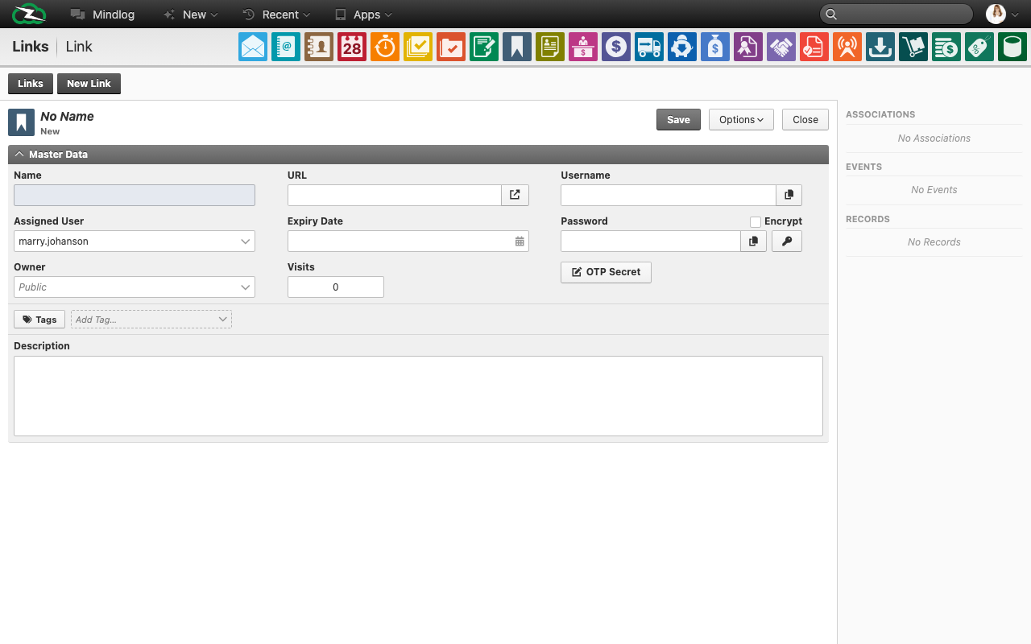
Task: Open the green Notes pencil icon
Action: [x=484, y=47]
